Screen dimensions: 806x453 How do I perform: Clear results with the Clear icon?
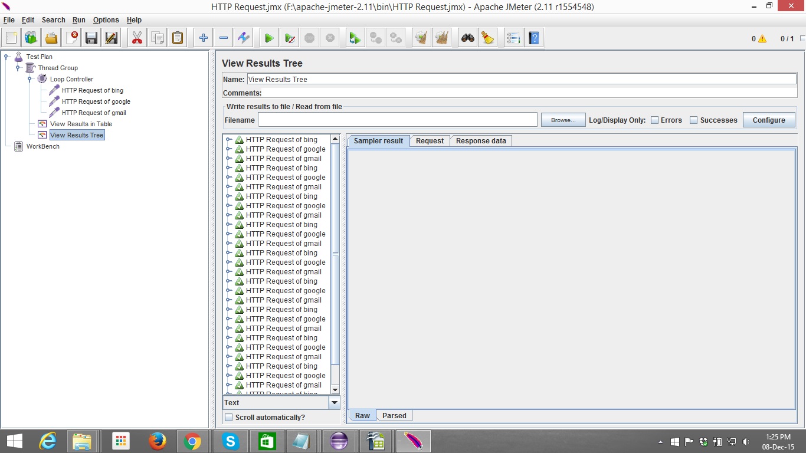421,38
